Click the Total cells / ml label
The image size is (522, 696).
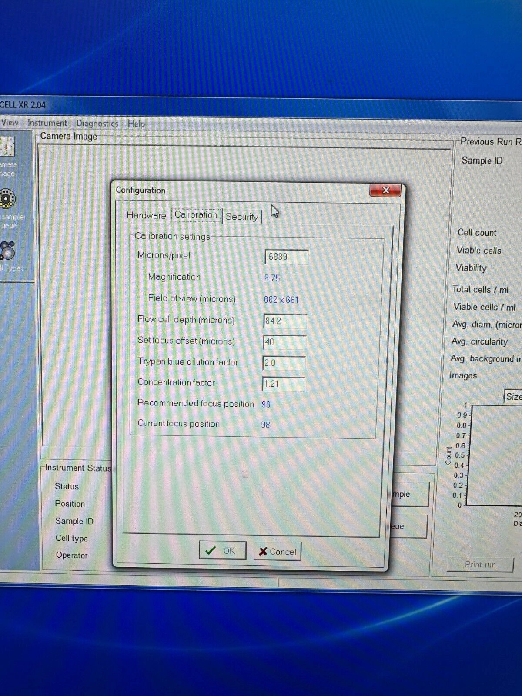click(x=480, y=289)
